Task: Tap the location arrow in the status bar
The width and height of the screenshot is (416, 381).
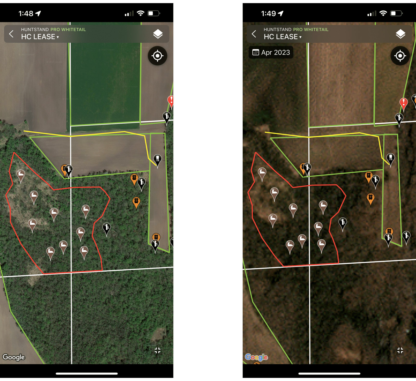Action: 38,14
